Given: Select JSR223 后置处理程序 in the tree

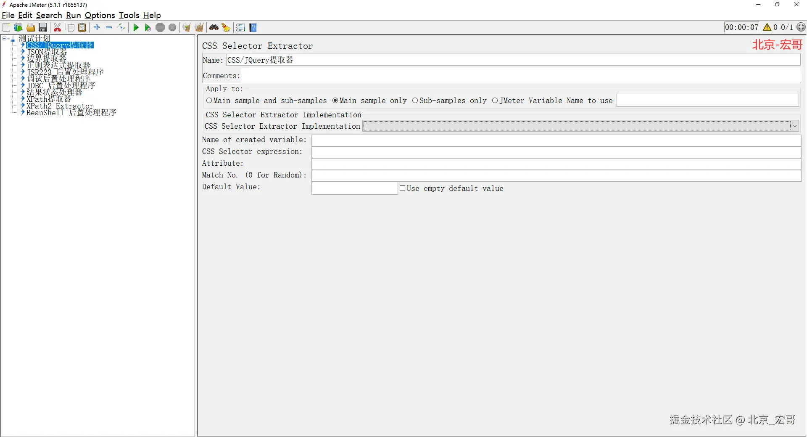Looking at the screenshot, I should coord(65,72).
